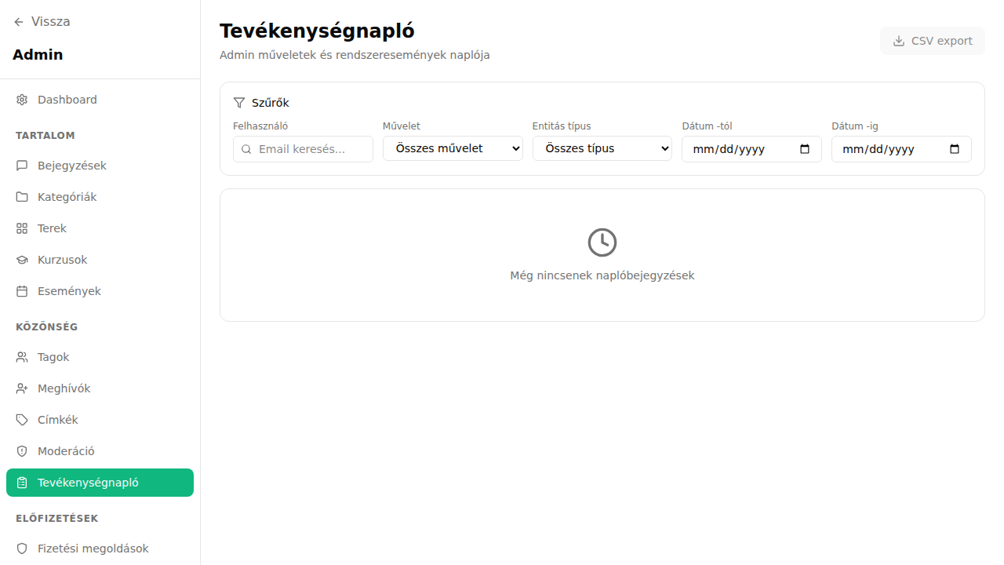Screen dimensions: 1004x565
Task: Click the Események calendar icon
Action: [x=21, y=290]
